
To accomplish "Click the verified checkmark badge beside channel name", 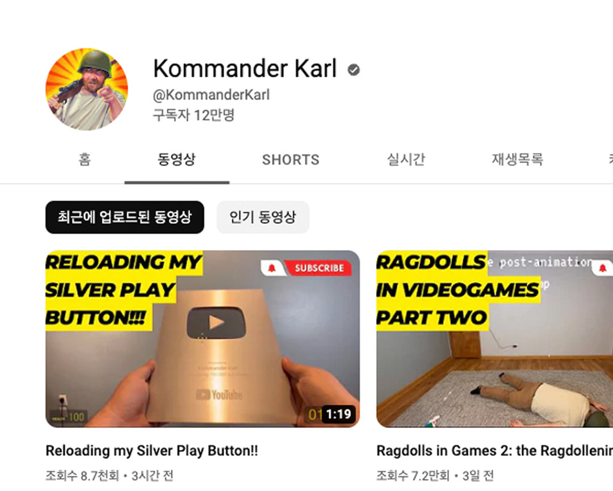I will click(354, 70).
